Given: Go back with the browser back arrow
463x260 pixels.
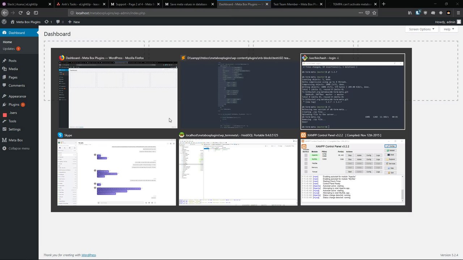Looking at the screenshot, I should pos(4,13).
